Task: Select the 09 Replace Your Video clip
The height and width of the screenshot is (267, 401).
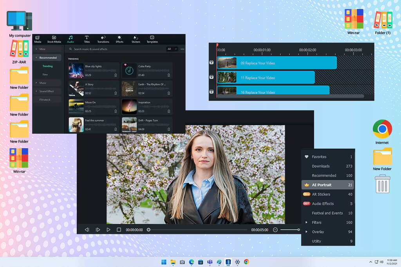Action: point(277,63)
